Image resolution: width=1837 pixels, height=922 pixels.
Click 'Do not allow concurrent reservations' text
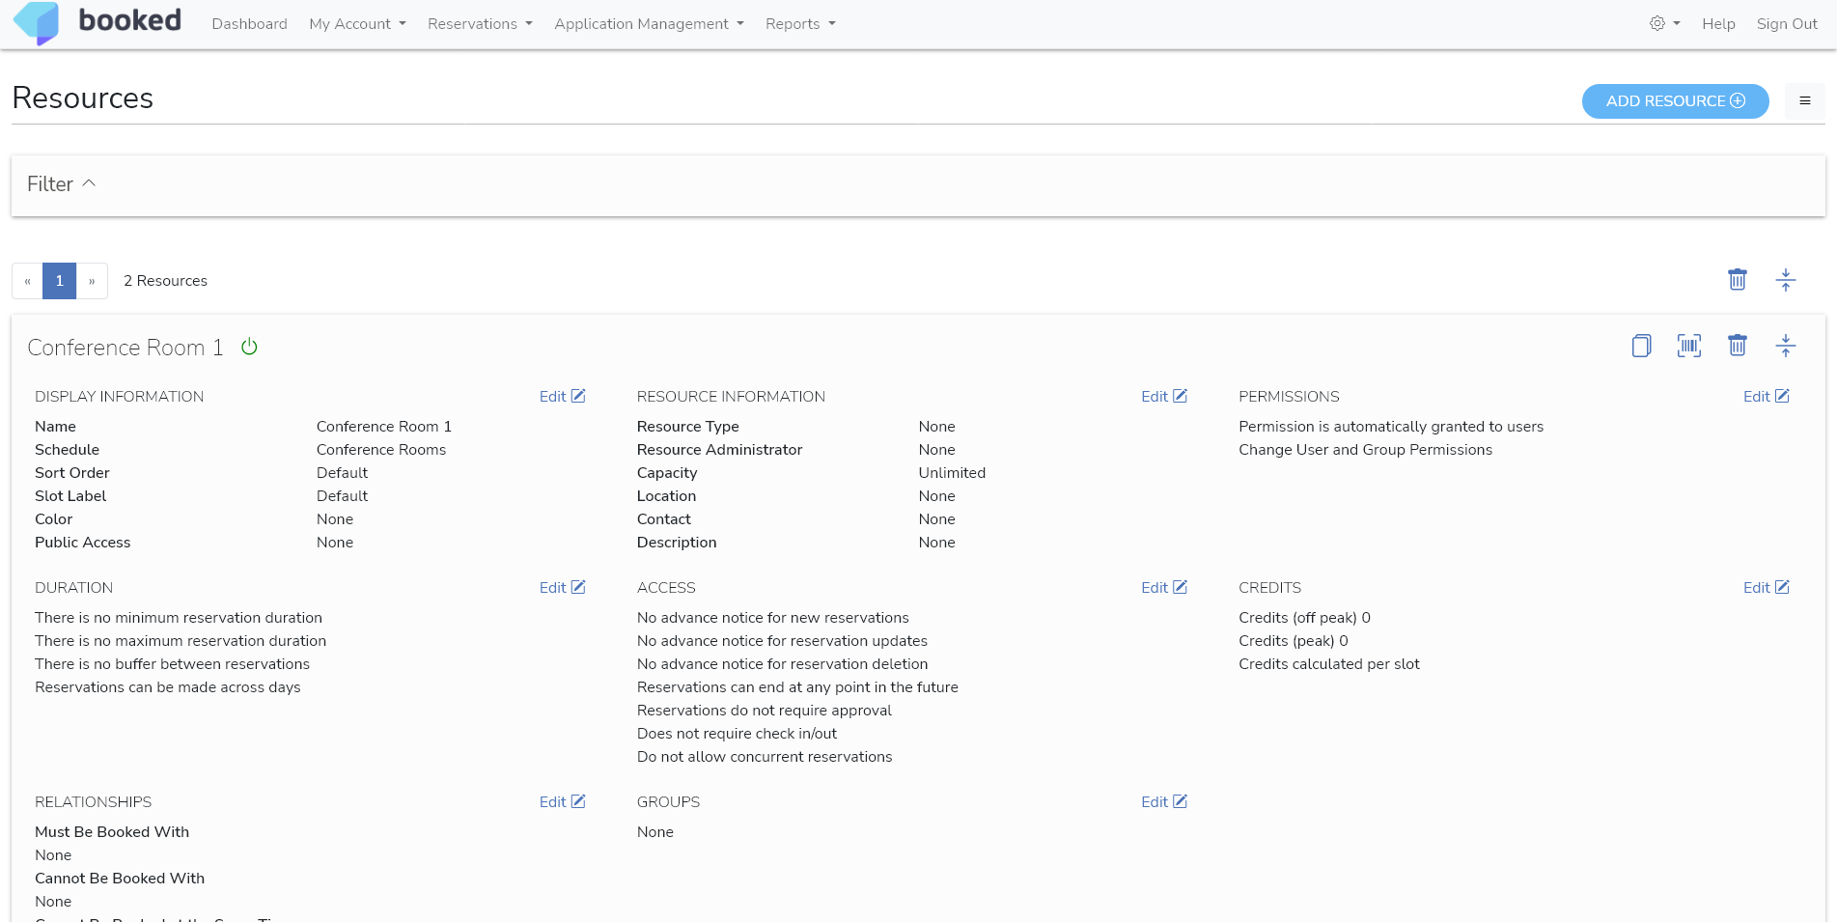click(765, 757)
